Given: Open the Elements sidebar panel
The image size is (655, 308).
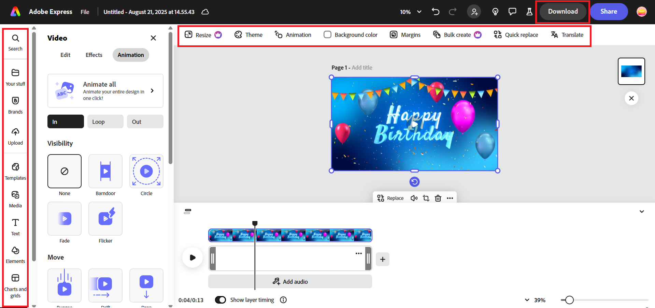Looking at the screenshot, I should 15,254.
